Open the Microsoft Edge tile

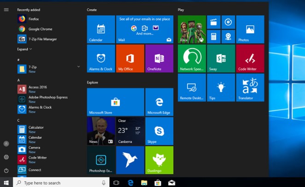click(x=159, y=102)
